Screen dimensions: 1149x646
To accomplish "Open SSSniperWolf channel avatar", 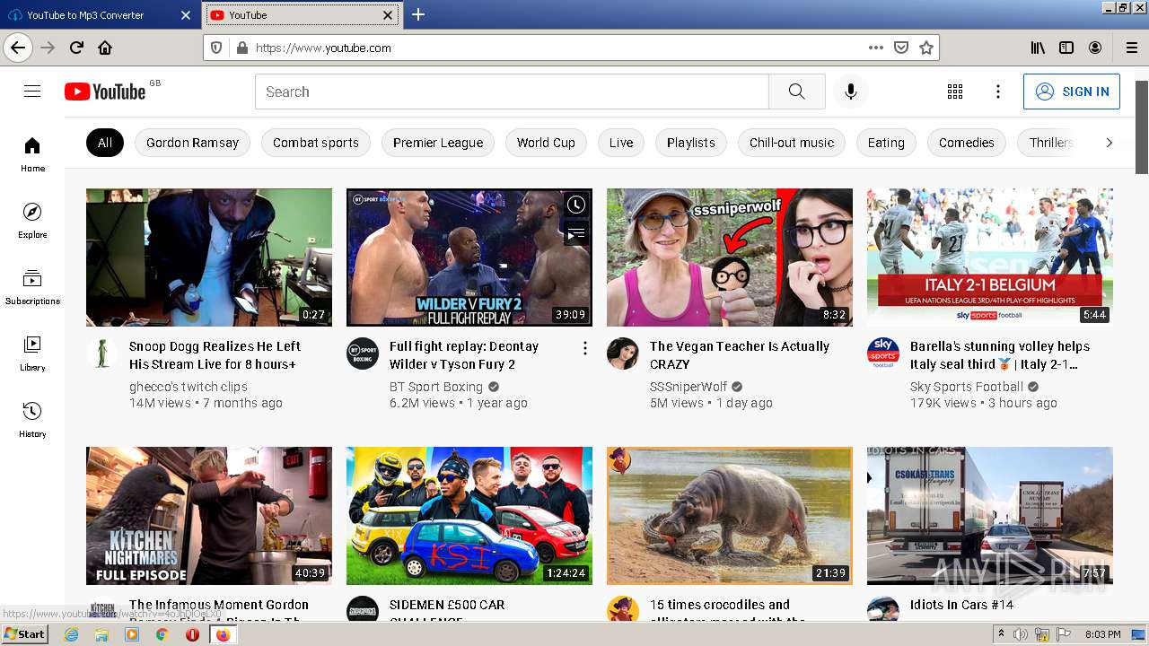I will click(623, 354).
